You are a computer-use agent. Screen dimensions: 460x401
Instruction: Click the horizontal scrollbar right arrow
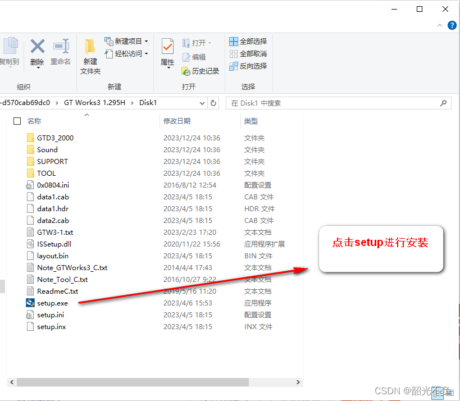pyautogui.click(x=298, y=382)
